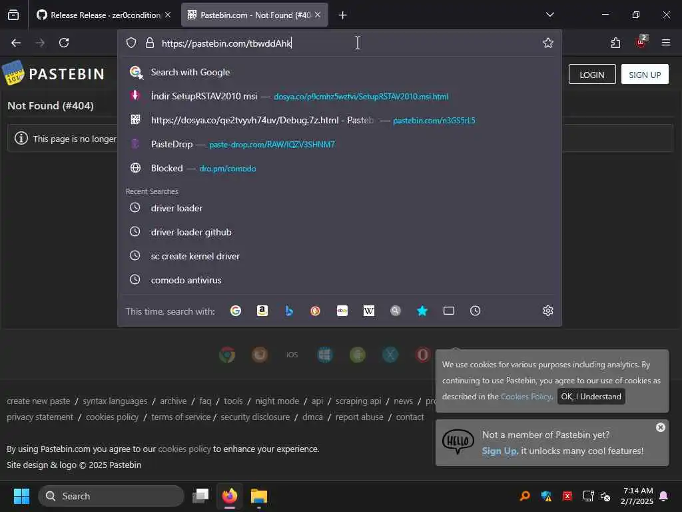Accept cookies with OK, I Understand
This screenshot has height=512, width=682.
click(x=591, y=397)
